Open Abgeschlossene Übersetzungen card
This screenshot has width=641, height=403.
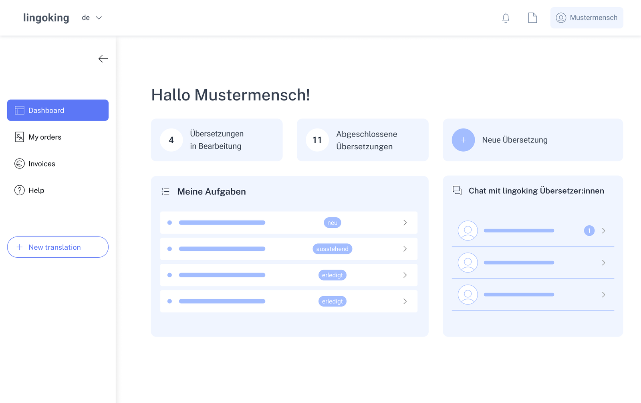coord(363,140)
